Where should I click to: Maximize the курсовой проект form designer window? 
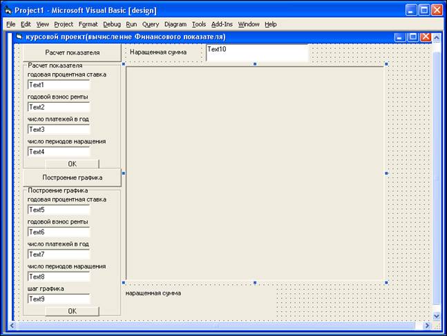[413, 37]
